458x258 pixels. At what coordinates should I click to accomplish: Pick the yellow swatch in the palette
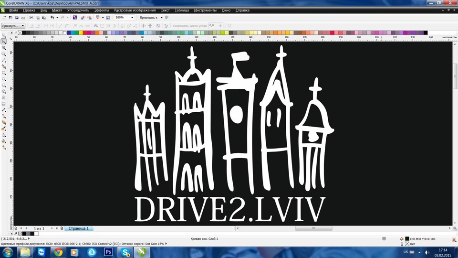tap(81, 33)
